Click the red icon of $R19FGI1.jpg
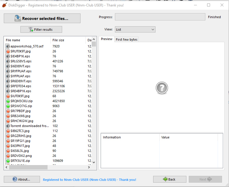This screenshot has width=229, height=187. 8,141
